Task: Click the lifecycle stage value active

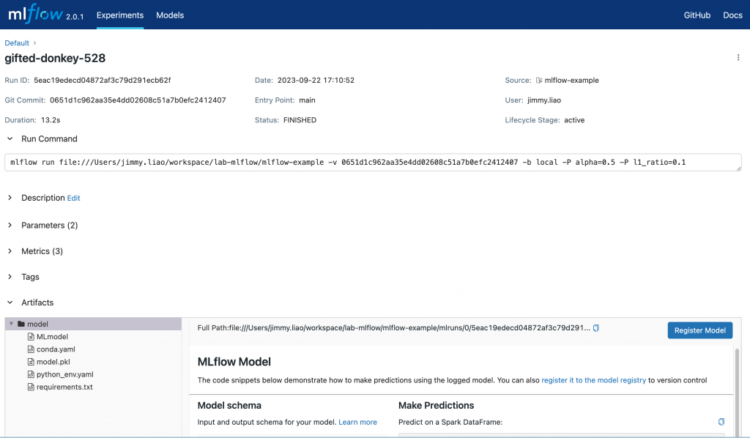Action: coord(574,120)
